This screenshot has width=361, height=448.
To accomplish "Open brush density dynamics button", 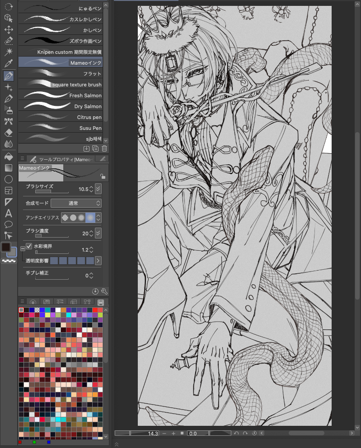I will [x=98, y=233].
